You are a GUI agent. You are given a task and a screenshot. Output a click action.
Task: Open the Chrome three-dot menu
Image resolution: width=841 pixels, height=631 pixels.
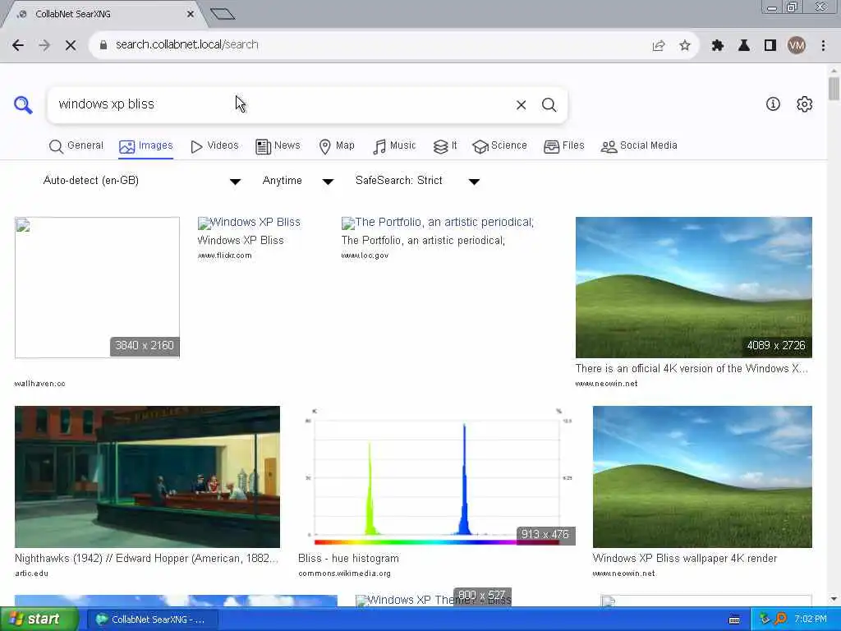tap(823, 46)
